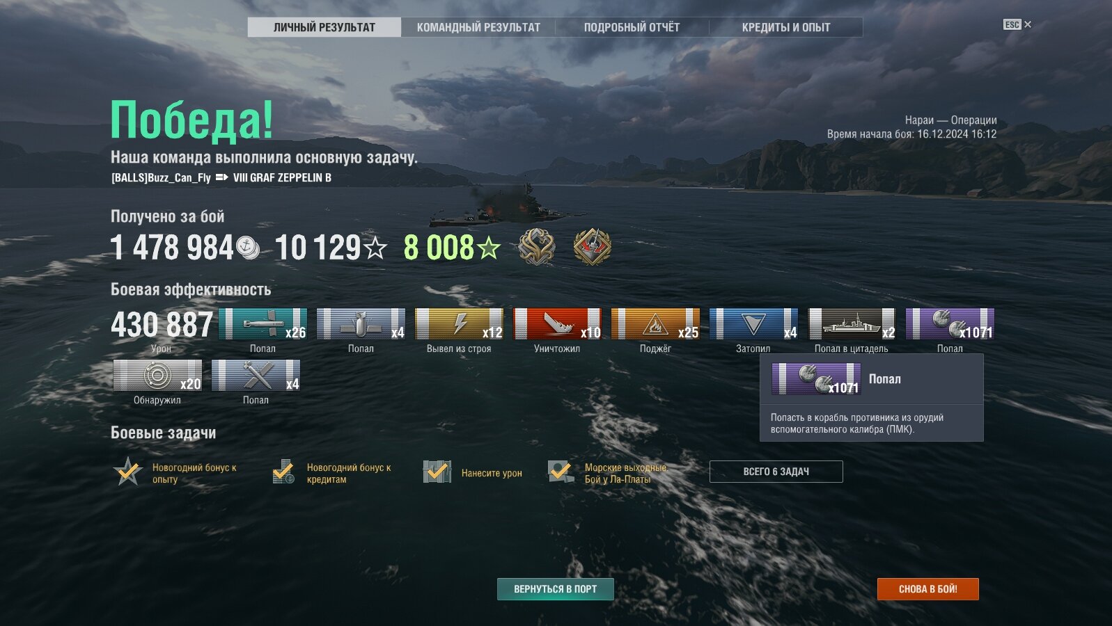Open the Командный результат tab

478,27
